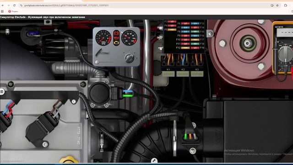Open the wrench tool at the bottom edge
293x165 pixels.
[x=154, y=161]
